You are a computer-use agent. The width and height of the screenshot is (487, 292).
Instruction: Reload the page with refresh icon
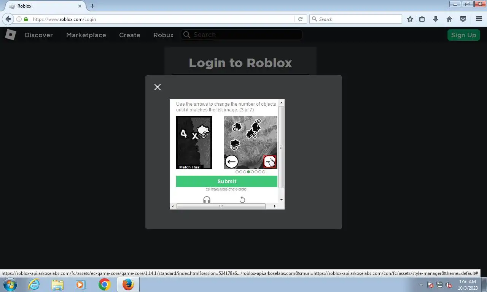300,19
